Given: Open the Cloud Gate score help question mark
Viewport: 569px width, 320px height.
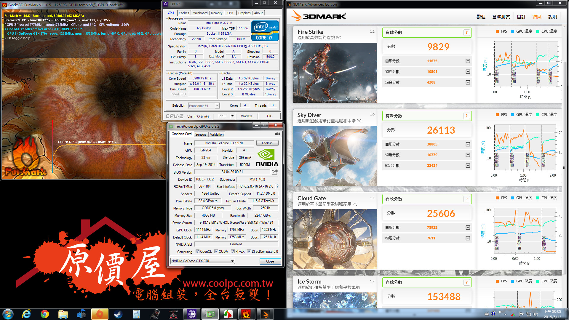Looking at the screenshot, I should (x=466, y=199).
